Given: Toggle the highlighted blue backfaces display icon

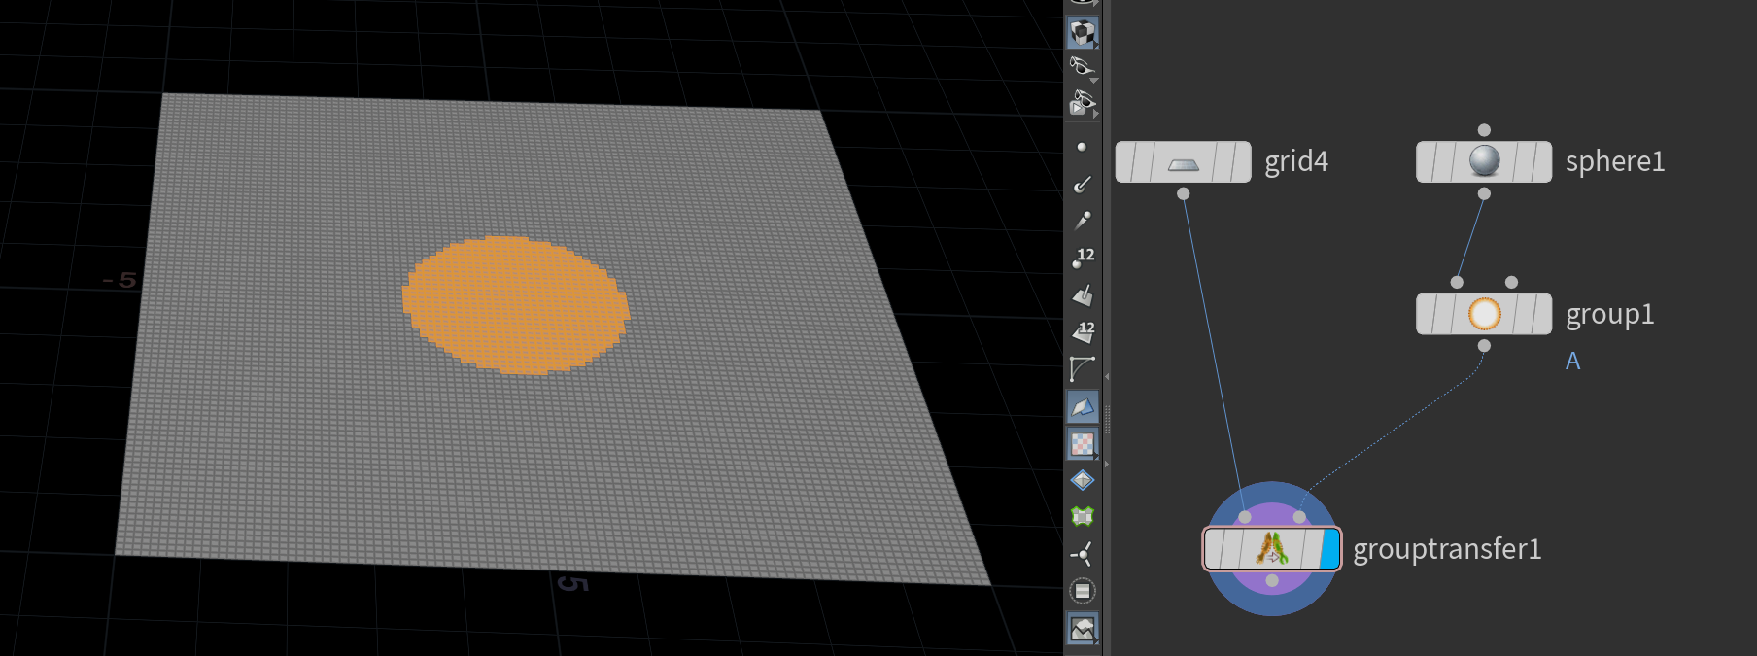Looking at the screenshot, I should pos(1083,406).
